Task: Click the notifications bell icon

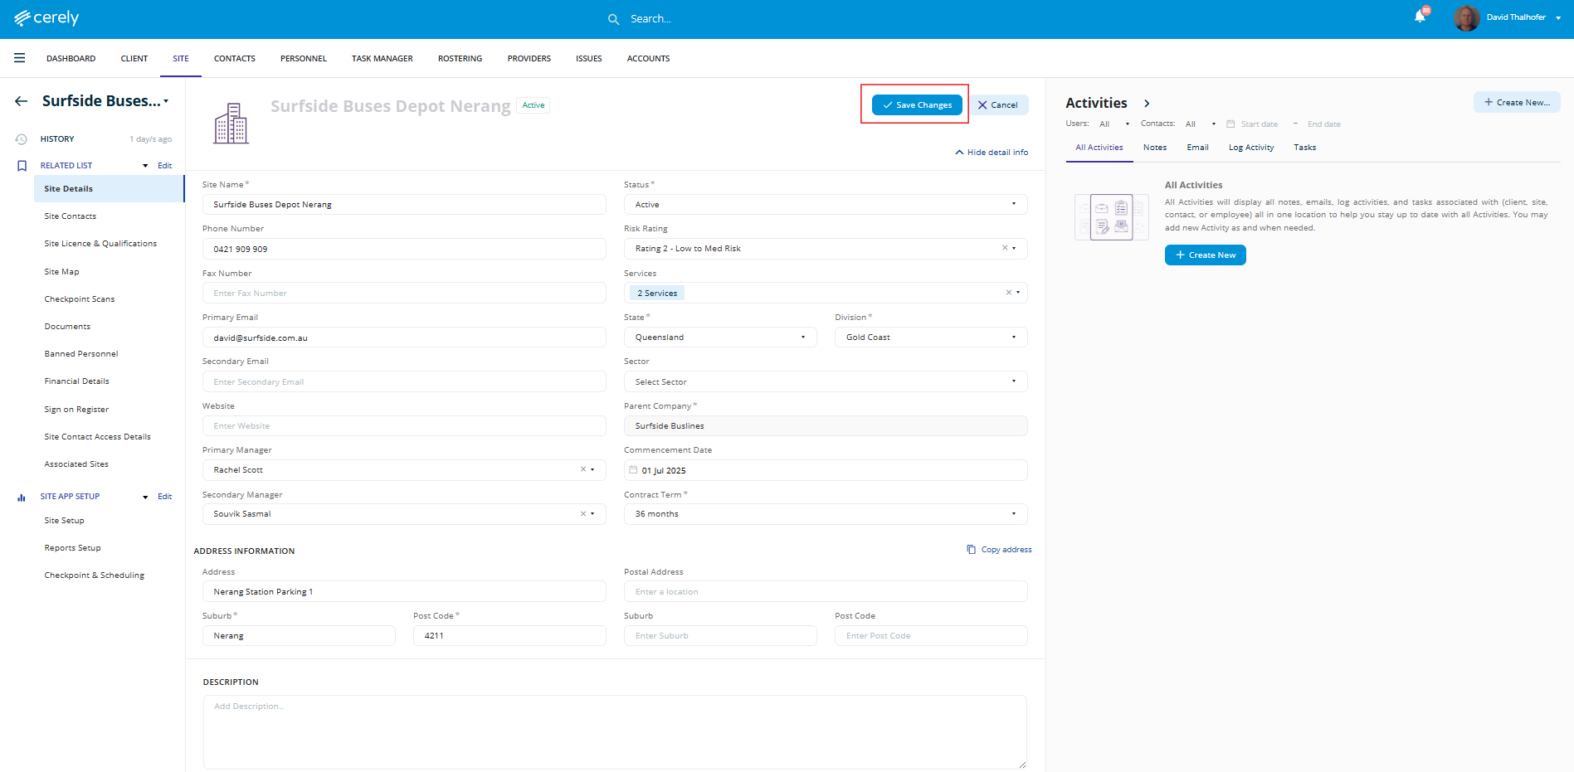Action: click(x=1420, y=17)
